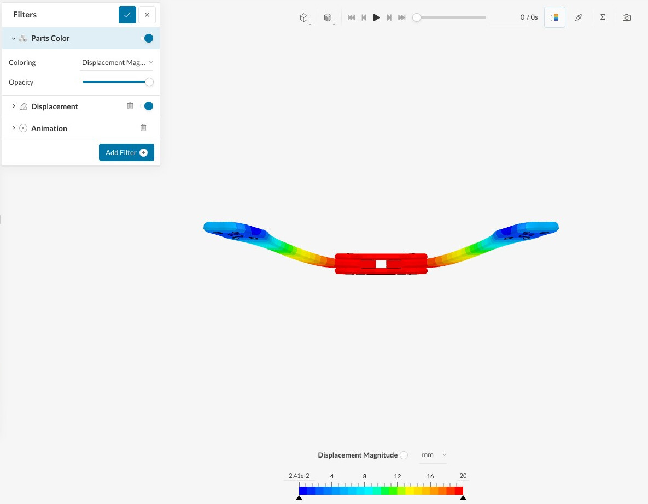Screen dimensions: 648x504
Task: Click the Displacement Magnitude color bar
Action: point(381,490)
